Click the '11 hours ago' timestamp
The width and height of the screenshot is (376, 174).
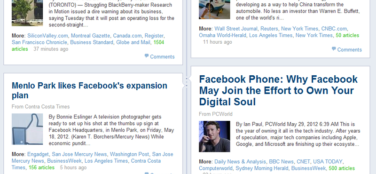pyautogui.click(x=218, y=42)
